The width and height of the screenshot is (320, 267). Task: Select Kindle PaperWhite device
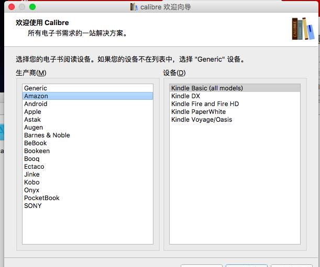pyautogui.click(x=235, y=112)
